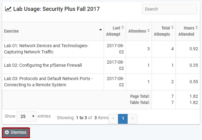Click the Attendees column header text
Viewport: 202px width, 140px height.
(137, 31)
